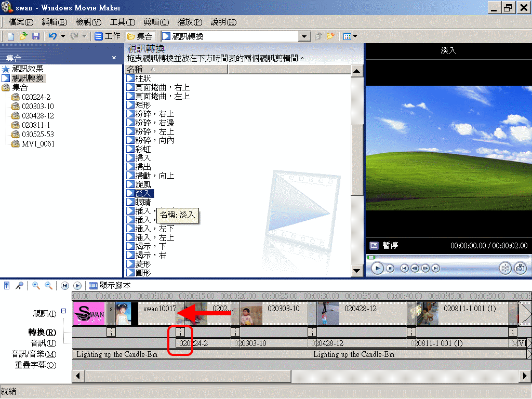Toggle the 工作 task pane

107,36
